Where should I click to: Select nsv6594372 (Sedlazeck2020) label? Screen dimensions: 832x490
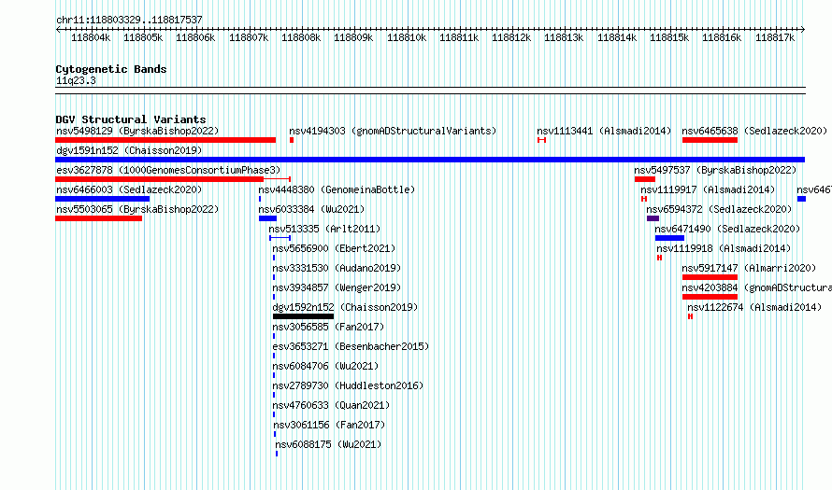point(719,209)
